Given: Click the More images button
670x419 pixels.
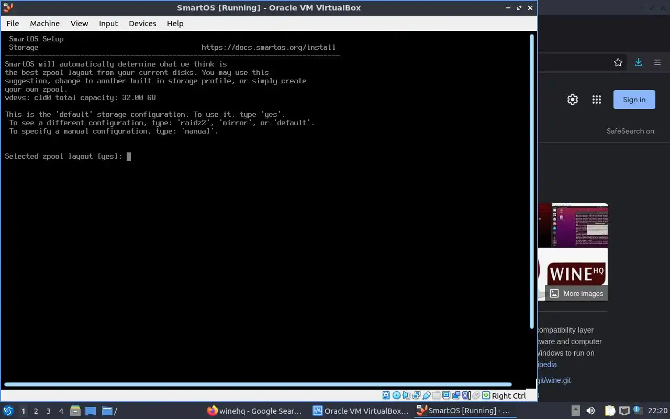Looking at the screenshot, I should (x=576, y=293).
